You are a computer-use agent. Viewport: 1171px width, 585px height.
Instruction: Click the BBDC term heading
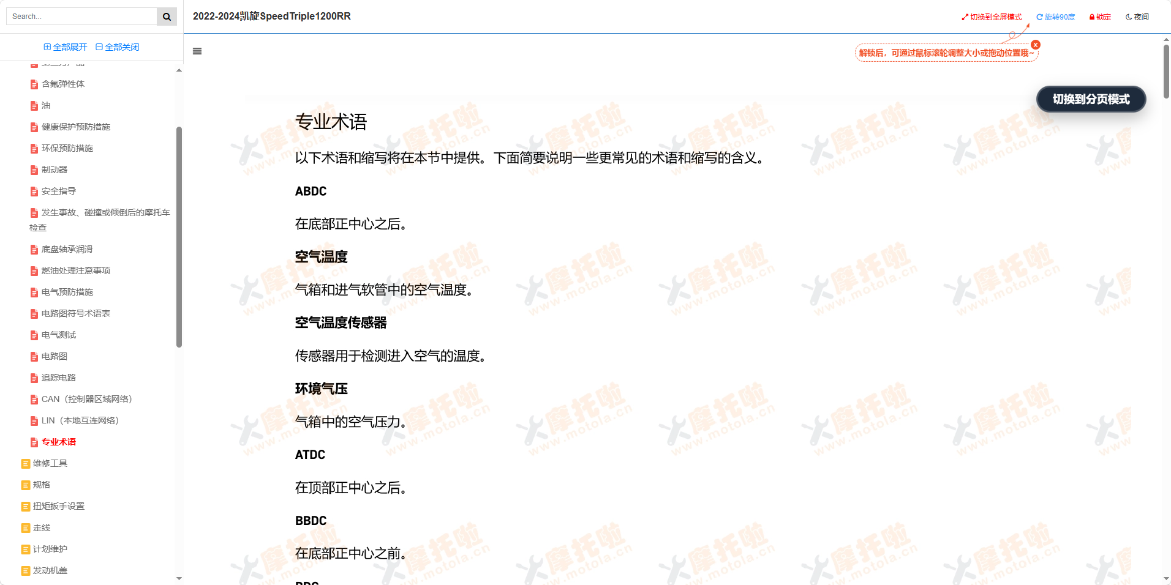(311, 521)
